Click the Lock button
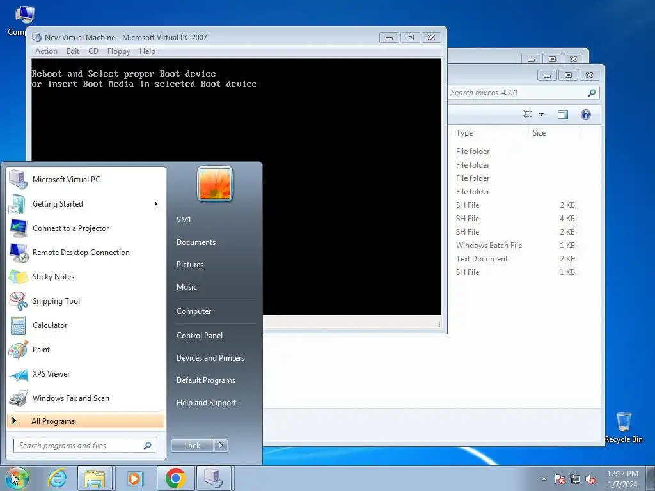Screen dimensions: 655x491 [x=193, y=446]
